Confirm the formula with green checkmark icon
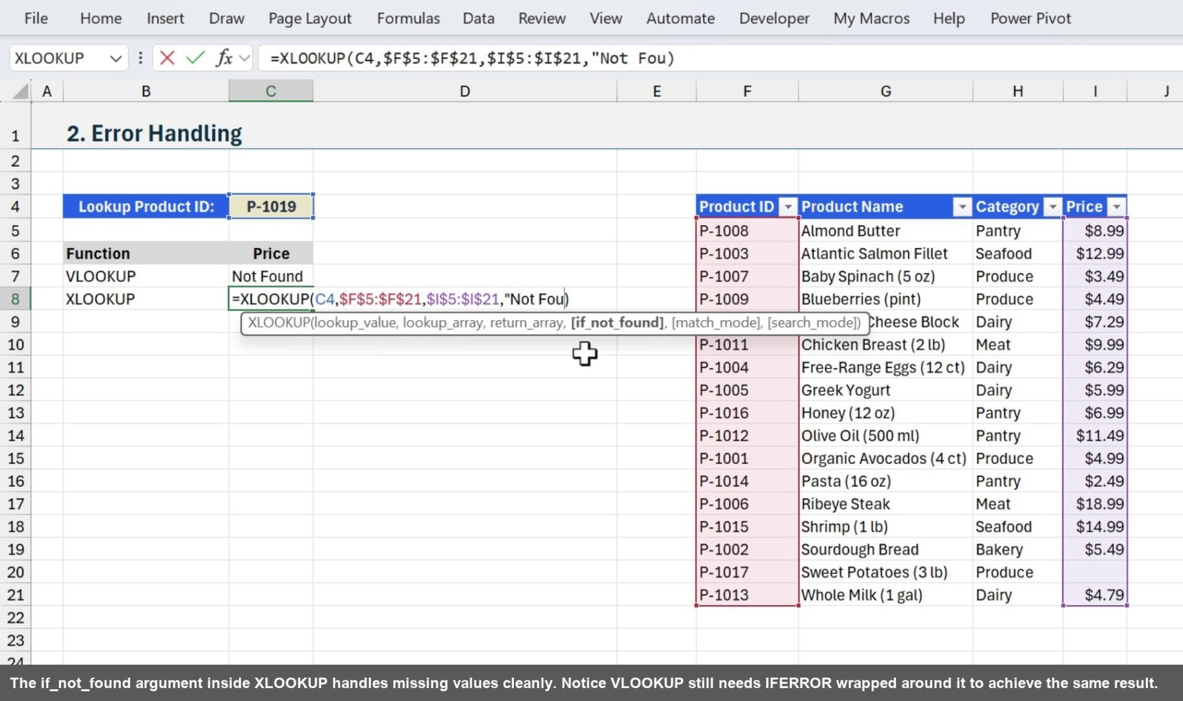This screenshot has width=1183, height=701. pyautogui.click(x=194, y=58)
